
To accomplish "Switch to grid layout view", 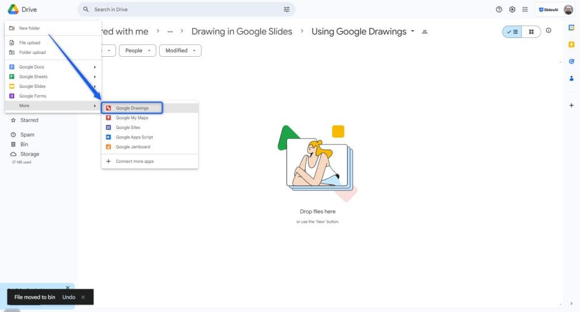I will coord(531,32).
